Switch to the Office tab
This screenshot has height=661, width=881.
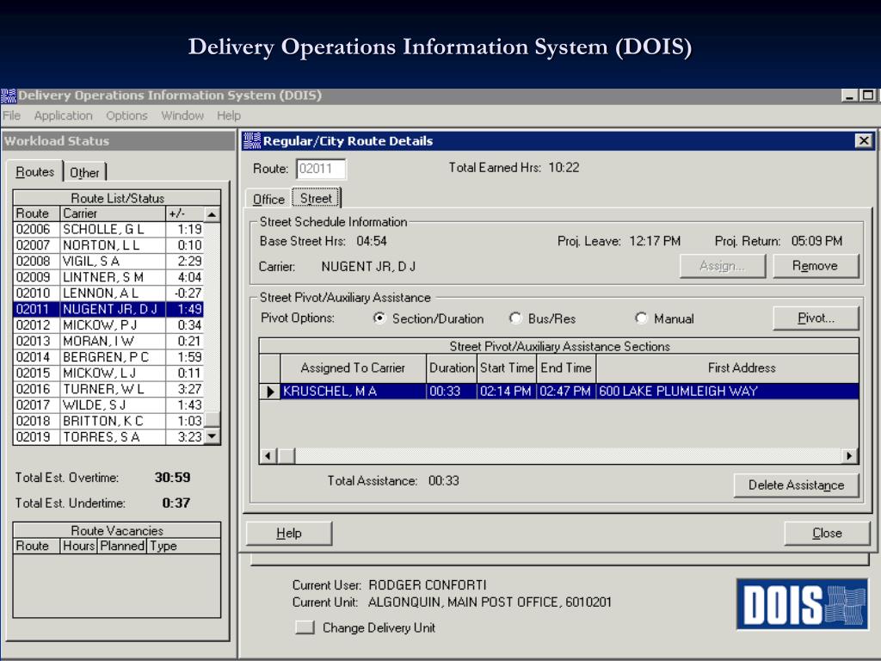coord(268,199)
